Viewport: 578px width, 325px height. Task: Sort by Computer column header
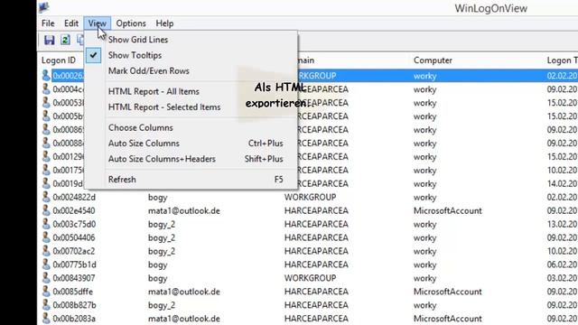click(433, 60)
